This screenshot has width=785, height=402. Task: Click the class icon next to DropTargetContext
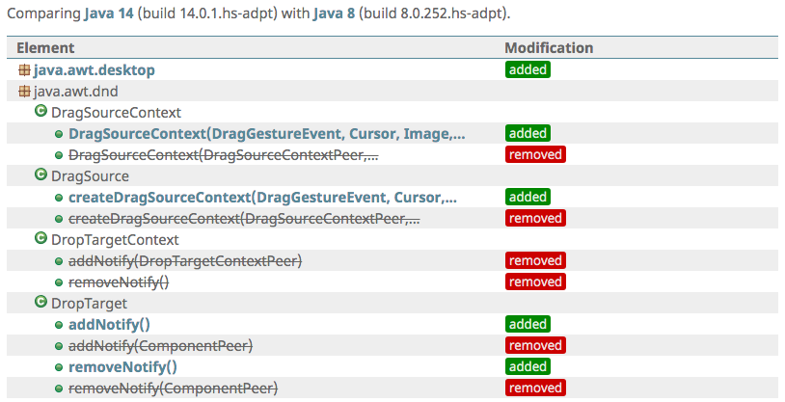click(41, 238)
